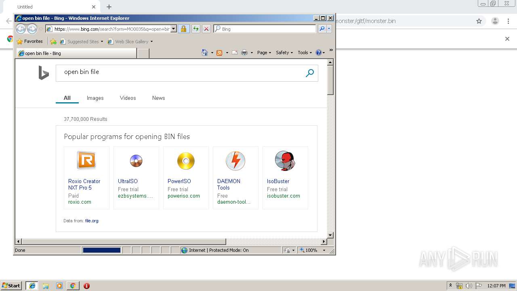Click the vertical scrollbar down arrow
This screenshot has width=517, height=291.
(330, 235)
